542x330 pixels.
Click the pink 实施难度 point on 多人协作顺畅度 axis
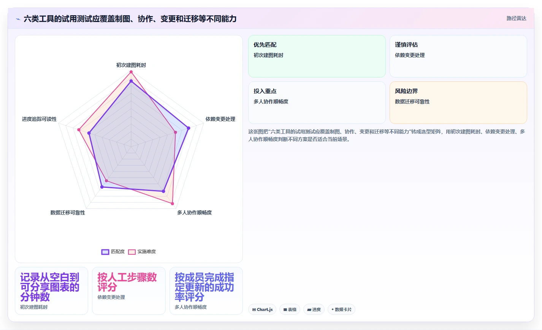point(173,204)
